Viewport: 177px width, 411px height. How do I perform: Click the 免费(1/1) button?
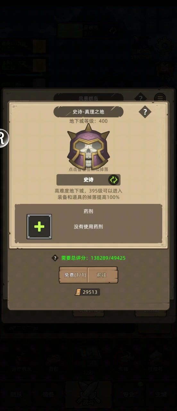pos(74,275)
